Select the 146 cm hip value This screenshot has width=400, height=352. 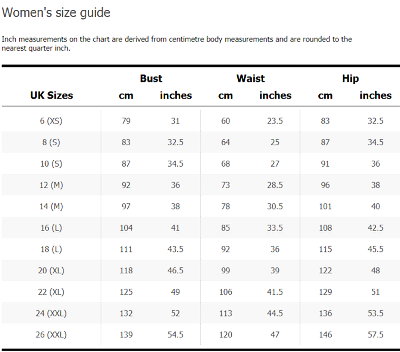325,335
